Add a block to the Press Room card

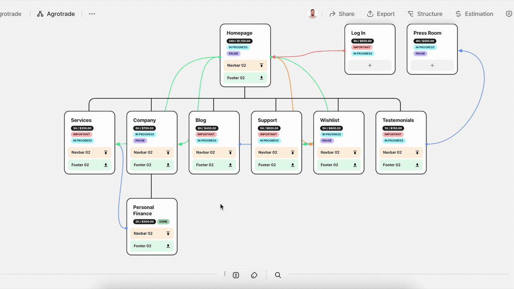(x=432, y=65)
